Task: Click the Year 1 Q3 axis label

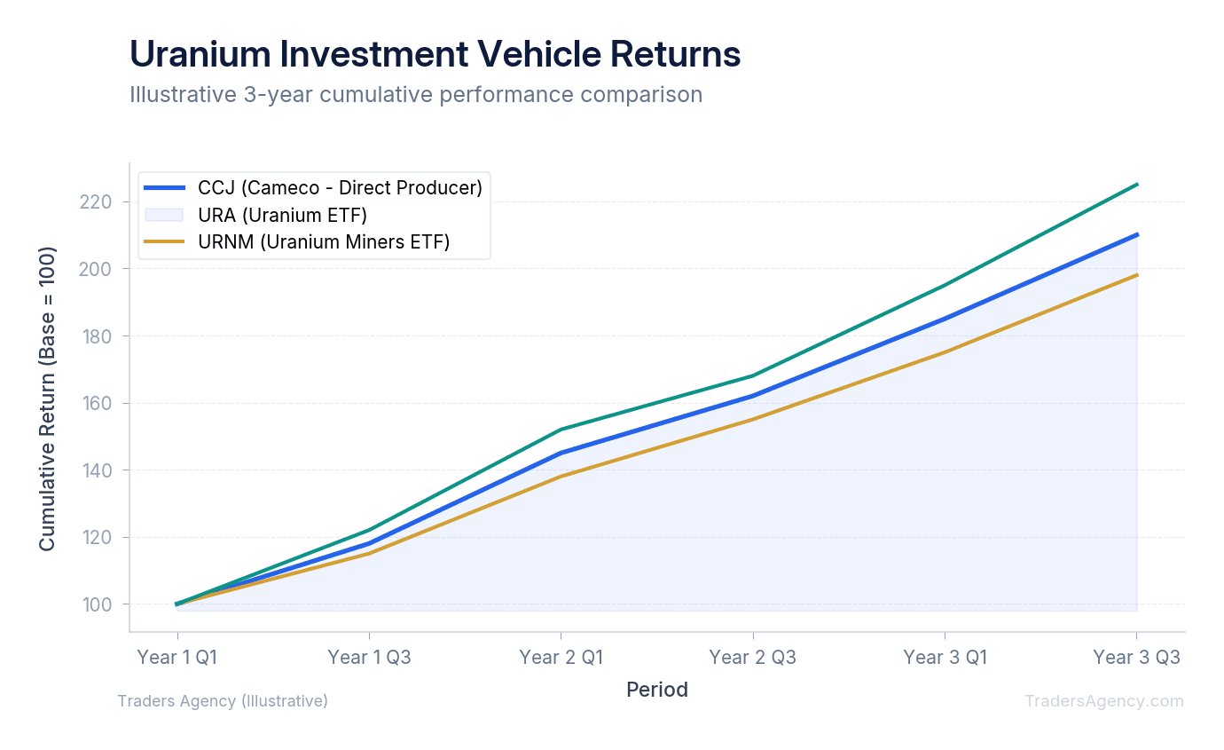Action: pyautogui.click(x=369, y=657)
